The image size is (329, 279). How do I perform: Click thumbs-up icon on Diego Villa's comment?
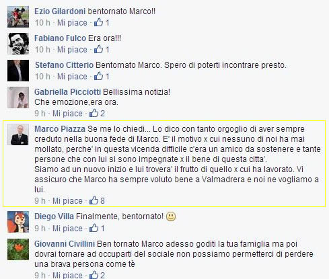(x=94, y=228)
